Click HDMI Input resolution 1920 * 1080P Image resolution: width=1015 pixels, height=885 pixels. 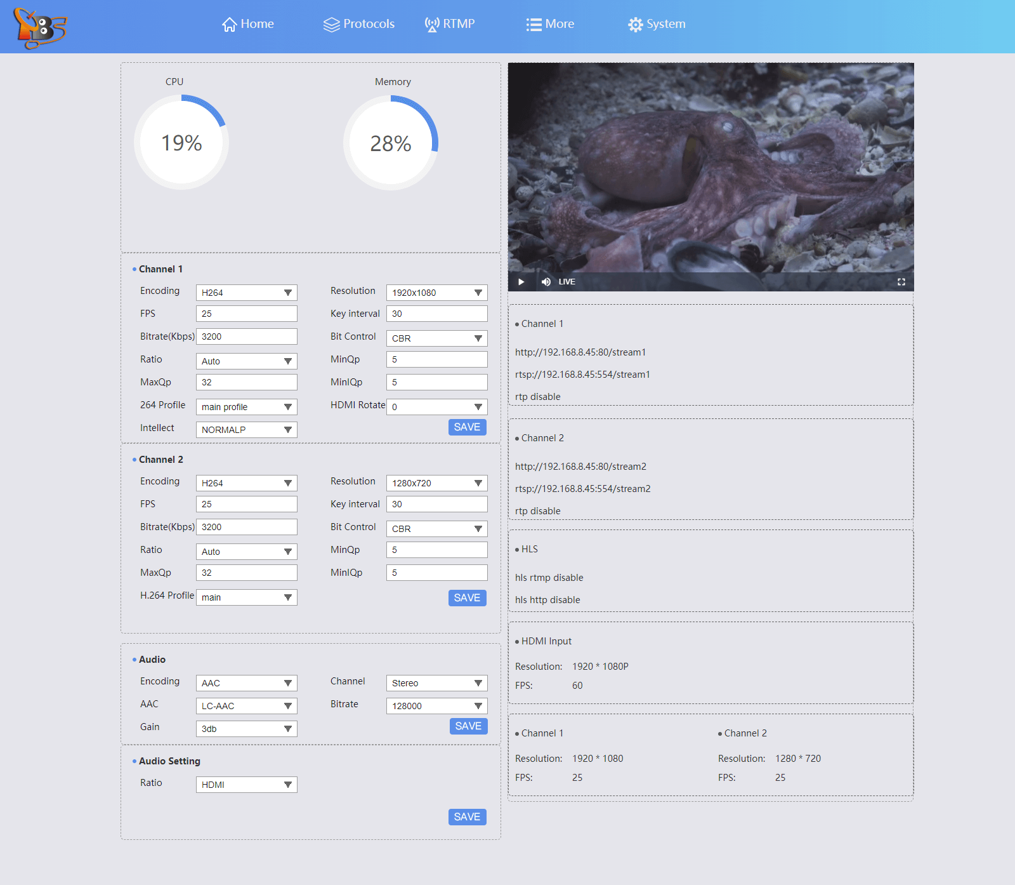pyautogui.click(x=600, y=667)
